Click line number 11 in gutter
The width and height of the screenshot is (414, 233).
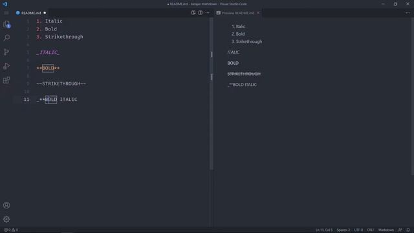coord(27,99)
